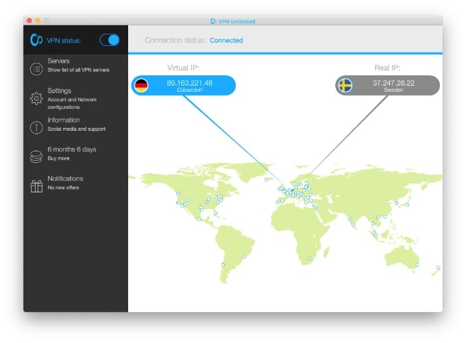Click the Settings gear icon
Image resolution: width=466 pixels, height=343 pixels.
36,99
